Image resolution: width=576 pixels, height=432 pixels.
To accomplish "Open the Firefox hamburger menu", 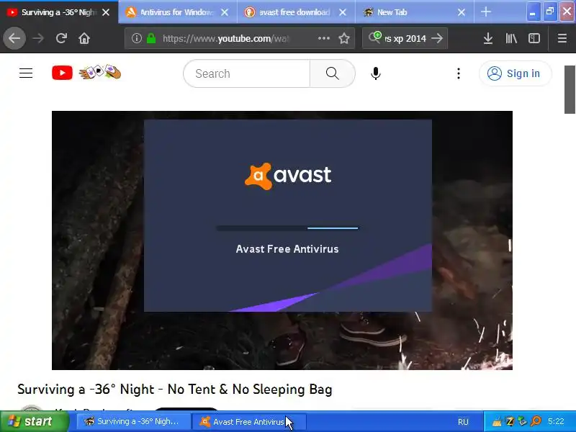I will pos(562,38).
